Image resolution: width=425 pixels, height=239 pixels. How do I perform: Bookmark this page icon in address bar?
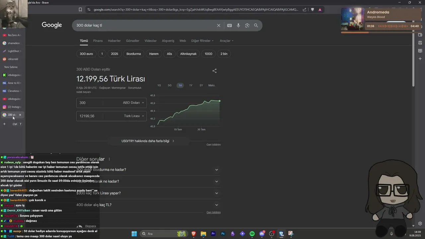[80, 10]
